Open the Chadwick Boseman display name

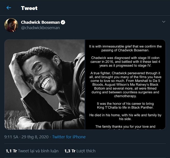40,23
